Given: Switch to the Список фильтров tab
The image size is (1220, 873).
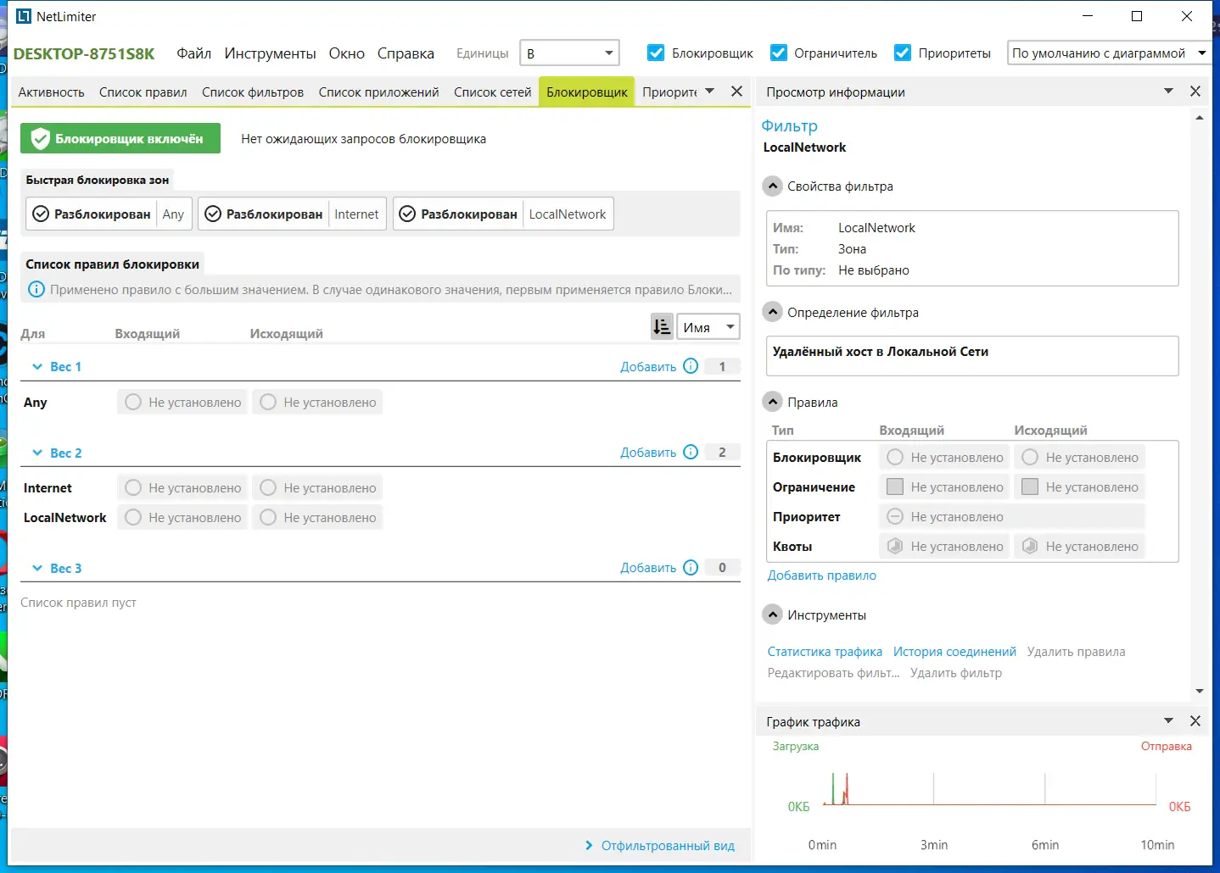Looking at the screenshot, I should pyautogui.click(x=253, y=92).
